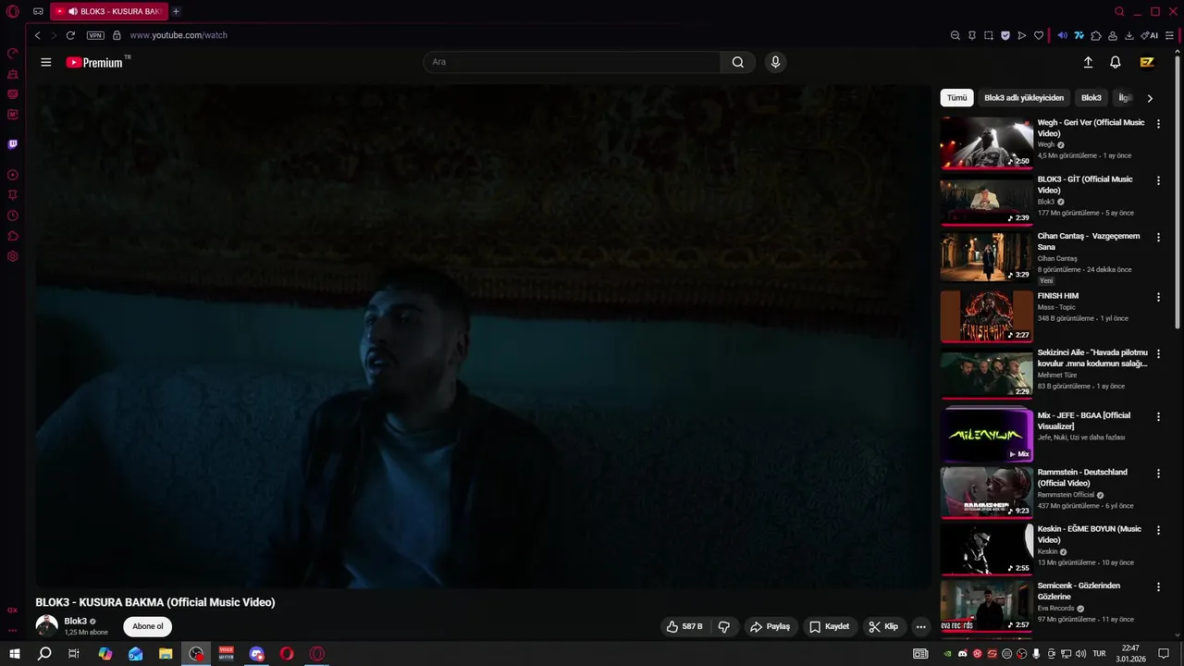The width and height of the screenshot is (1184, 666).
Task: Open GX Control in sidebar
Action: tap(13, 54)
